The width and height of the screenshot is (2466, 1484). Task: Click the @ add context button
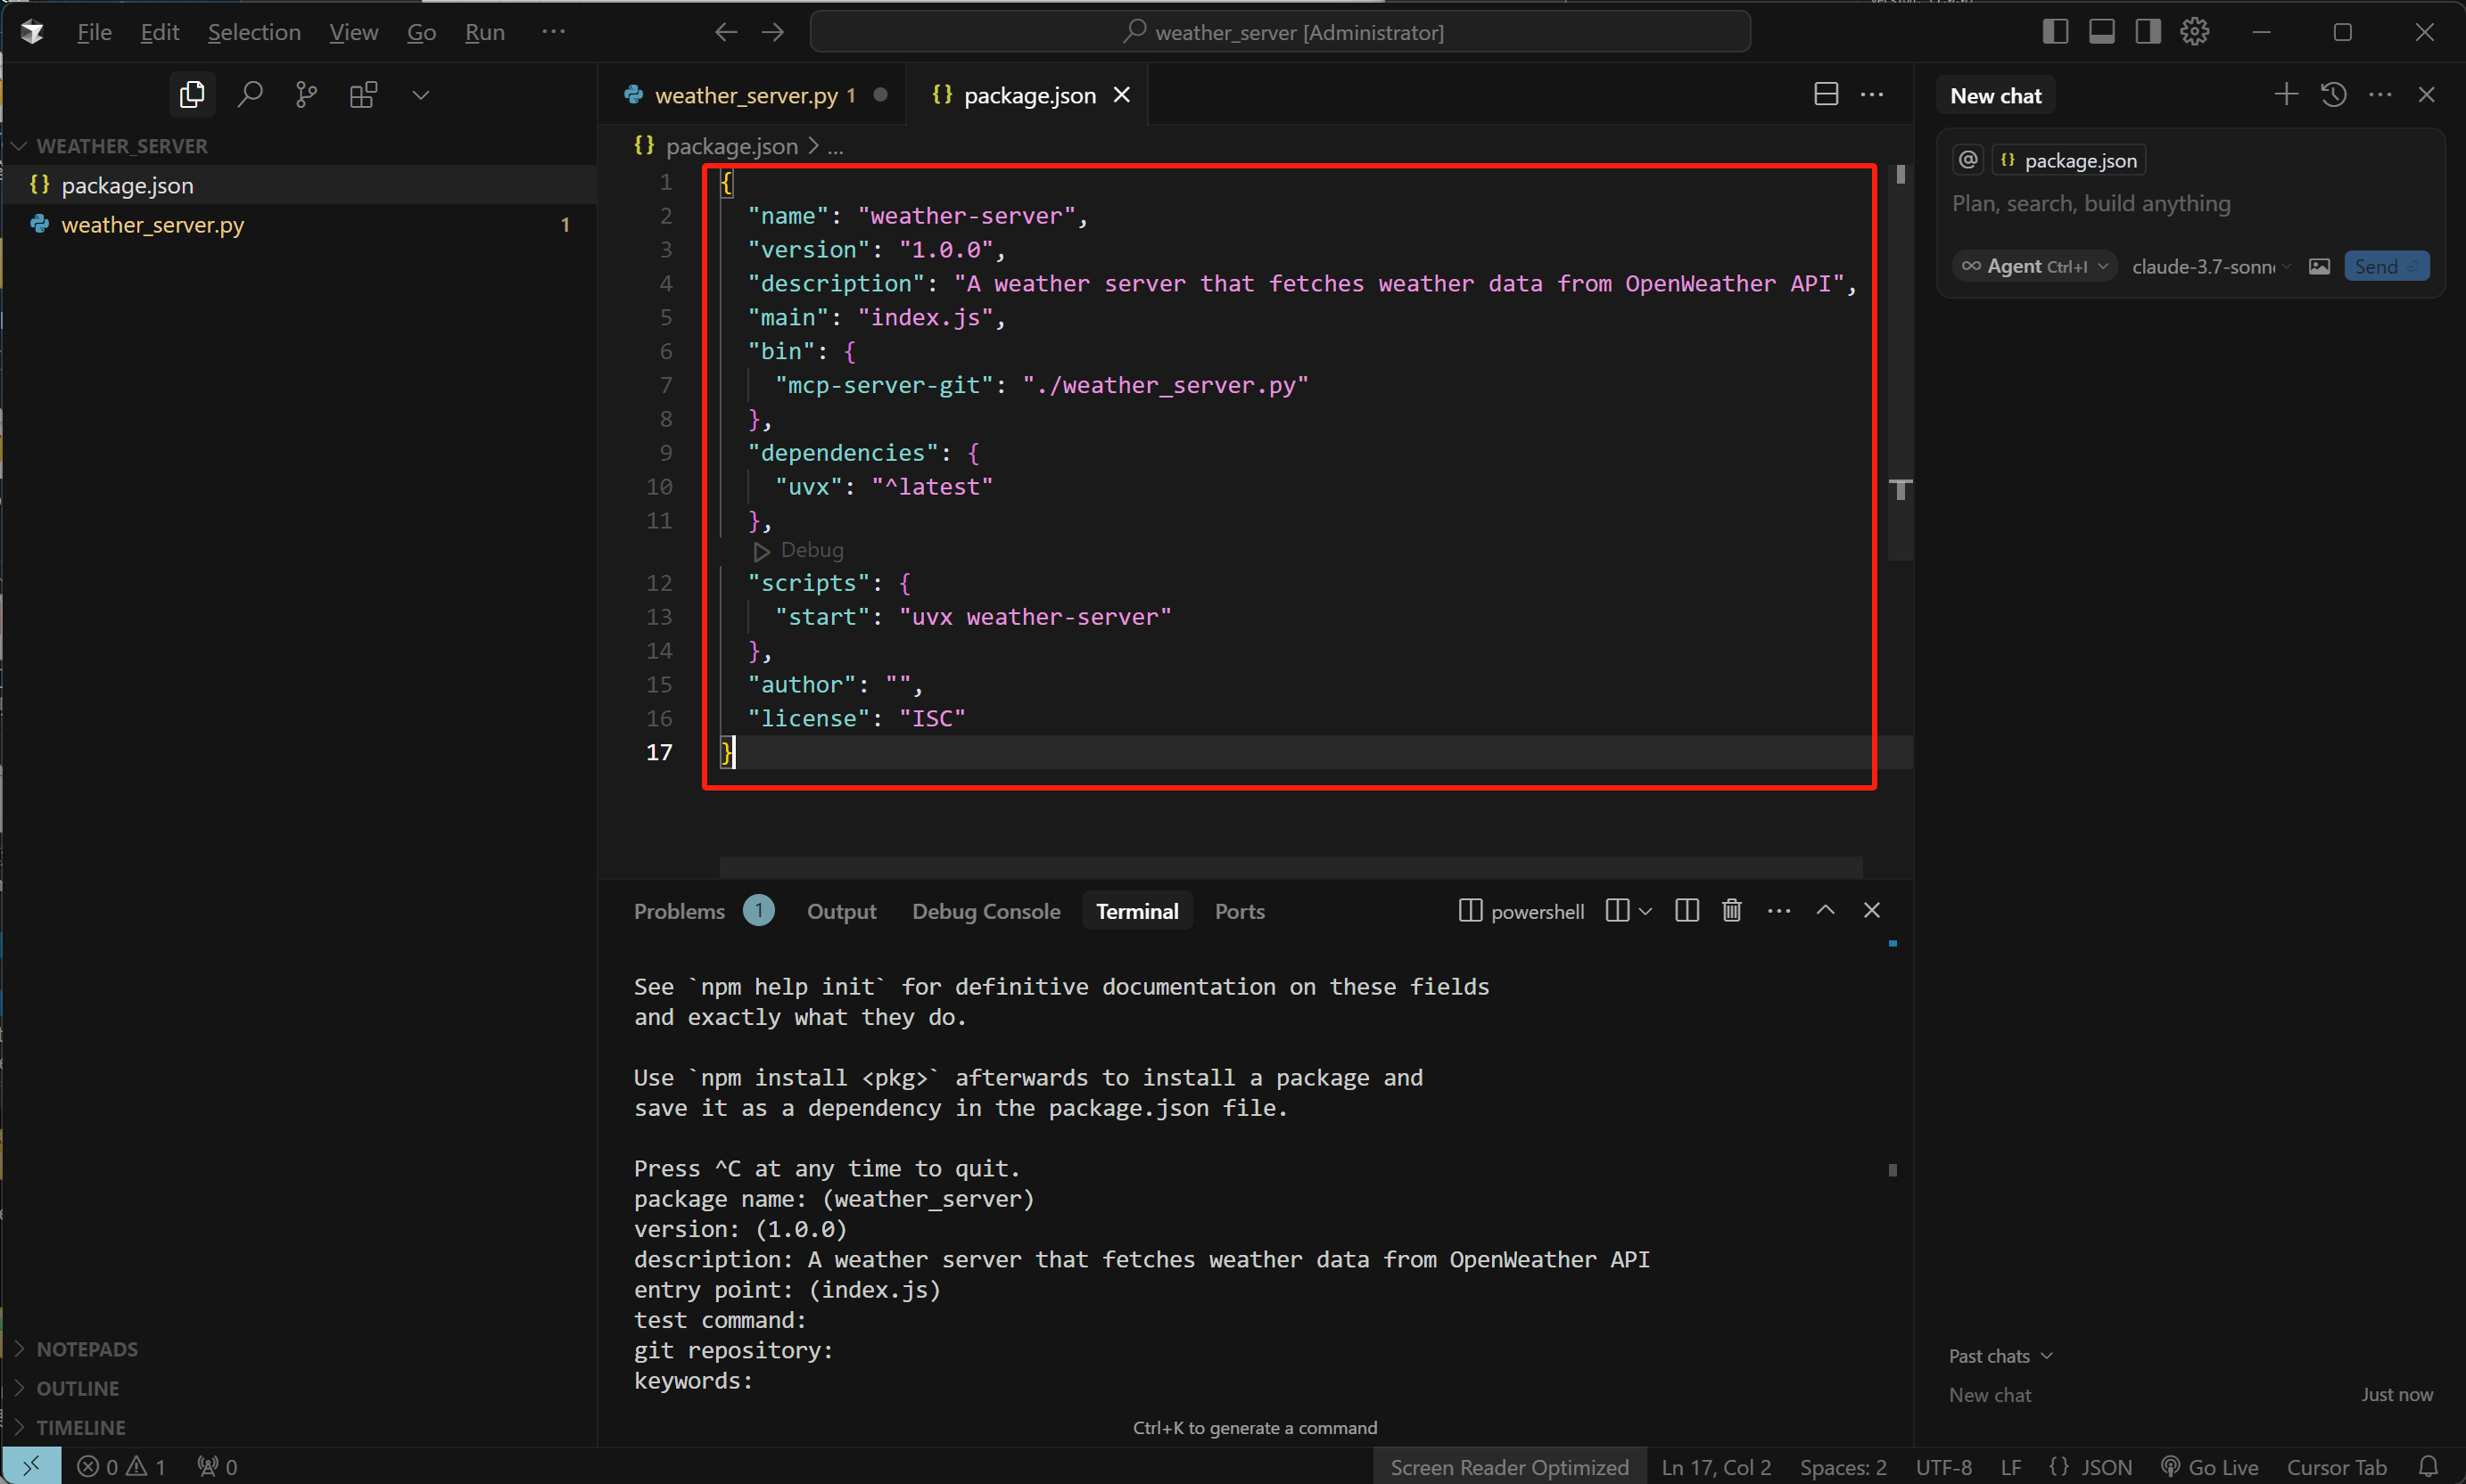(x=1967, y=160)
